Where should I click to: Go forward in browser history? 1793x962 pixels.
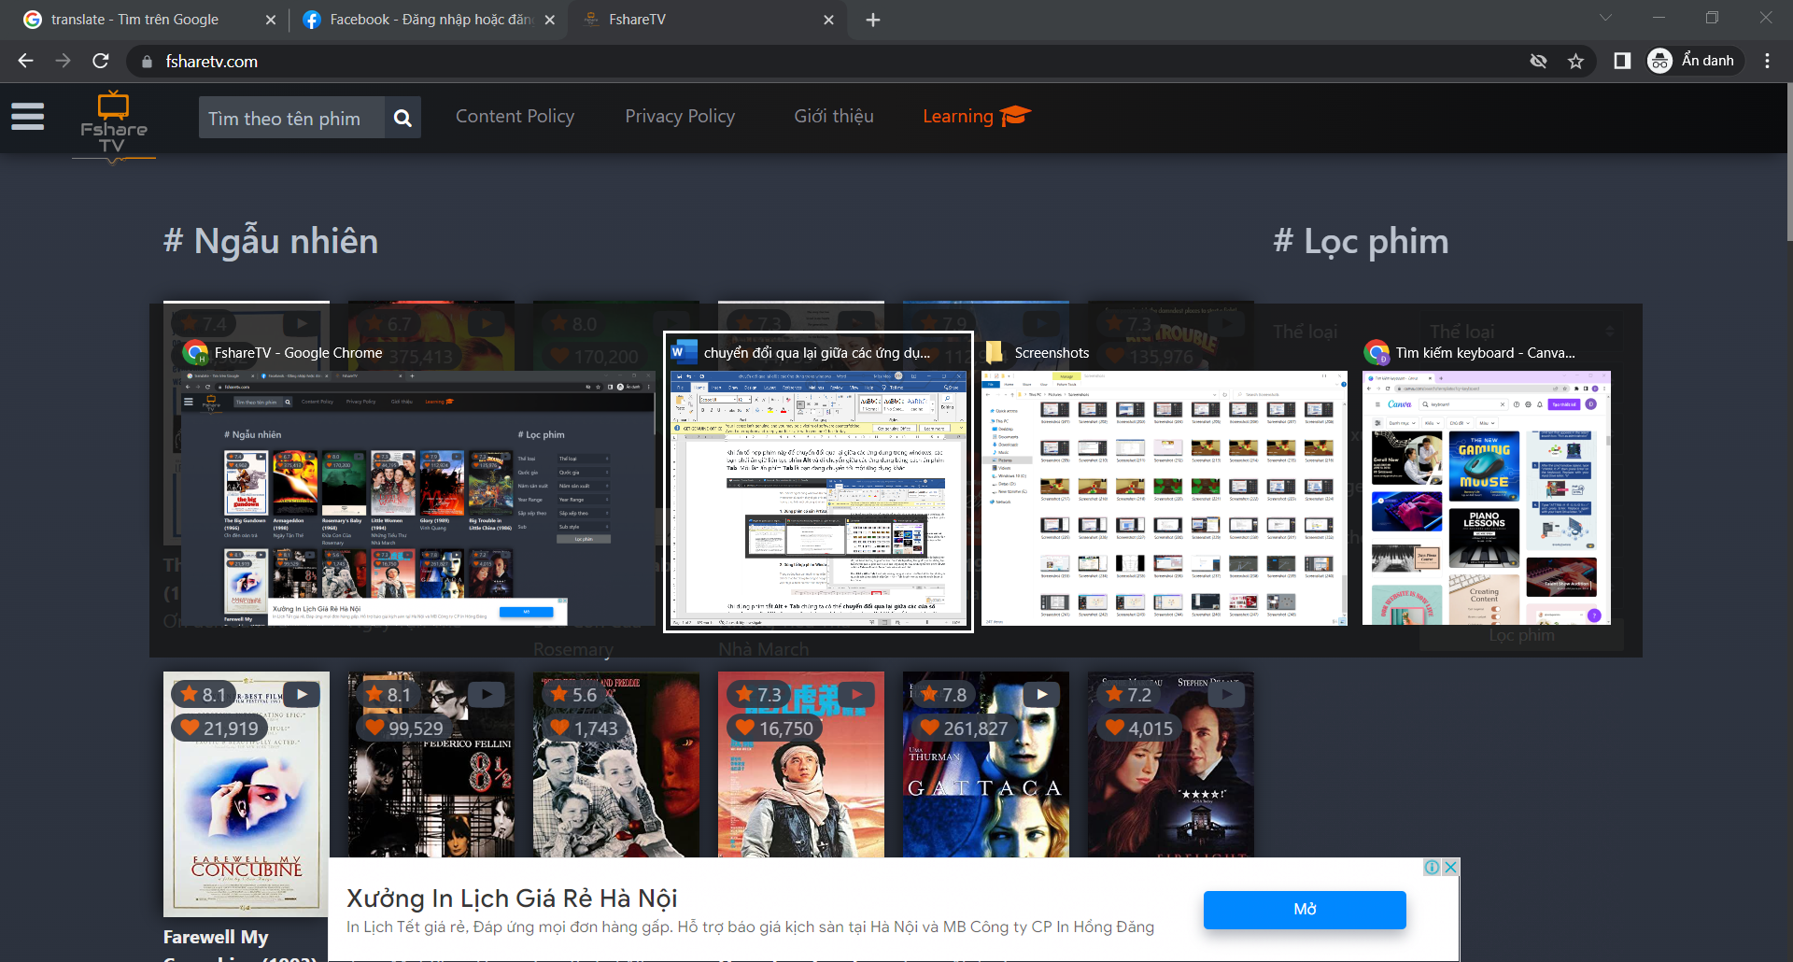(63, 61)
